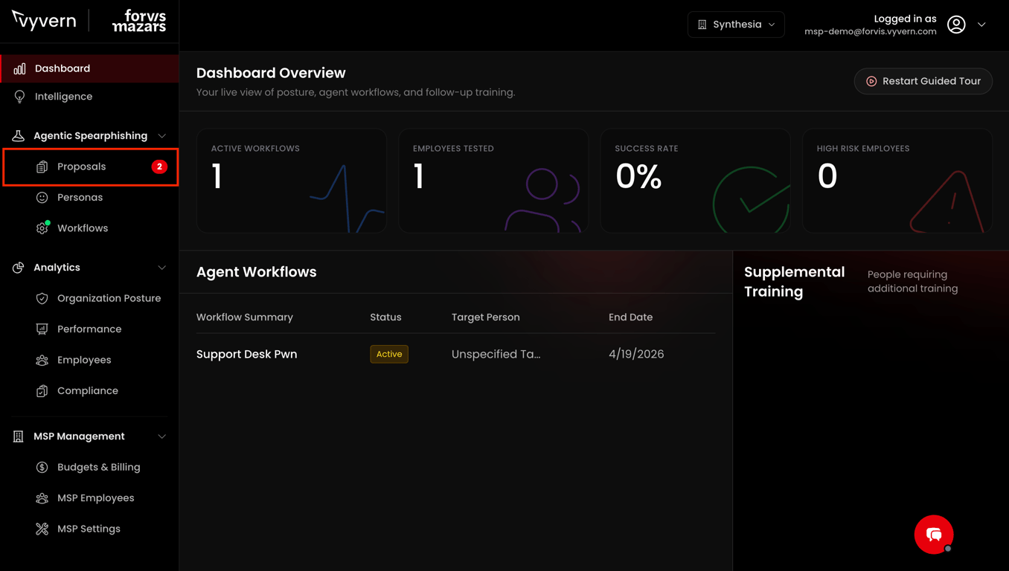Select the Employees Tested card
1009x571 pixels.
(x=493, y=181)
